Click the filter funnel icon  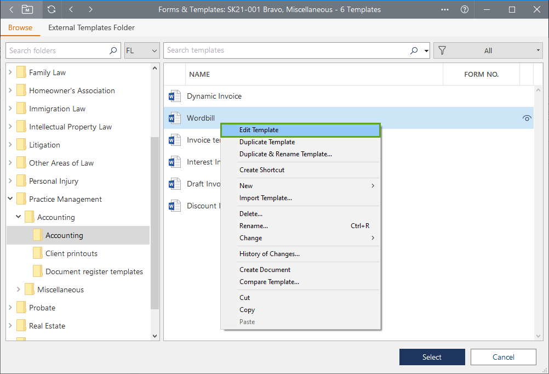tap(442, 50)
